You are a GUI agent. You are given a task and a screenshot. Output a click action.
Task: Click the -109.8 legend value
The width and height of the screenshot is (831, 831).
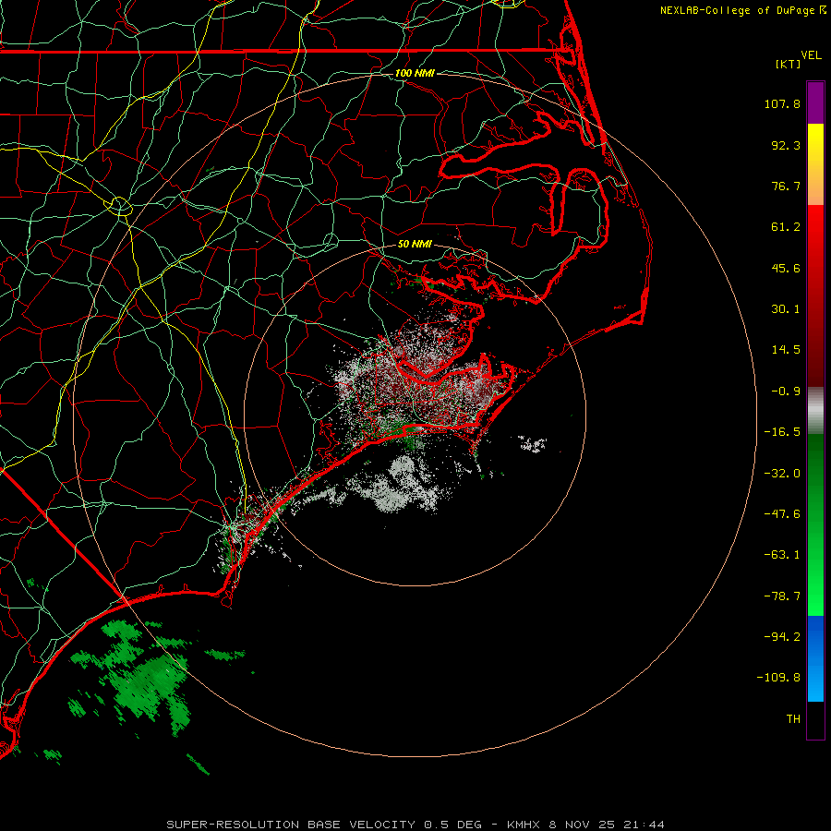tap(778, 678)
